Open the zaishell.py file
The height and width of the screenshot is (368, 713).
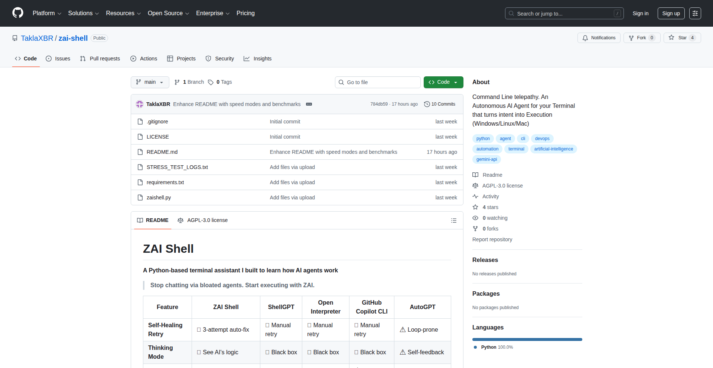(x=159, y=198)
